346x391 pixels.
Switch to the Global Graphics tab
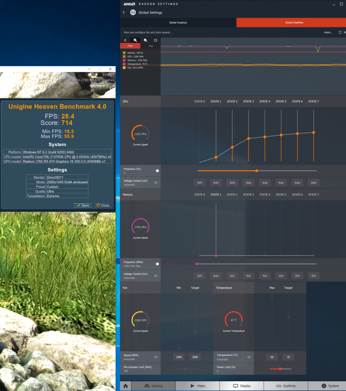[x=178, y=23]
